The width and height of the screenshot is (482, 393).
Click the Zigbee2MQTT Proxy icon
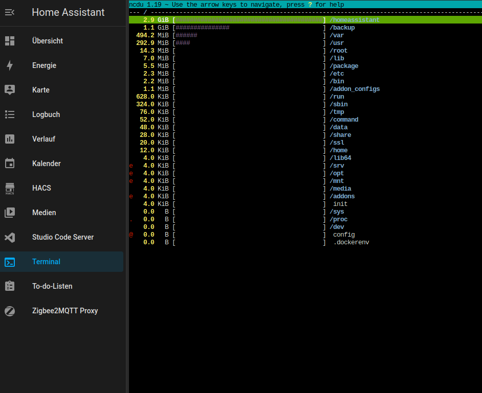[10, 311]
